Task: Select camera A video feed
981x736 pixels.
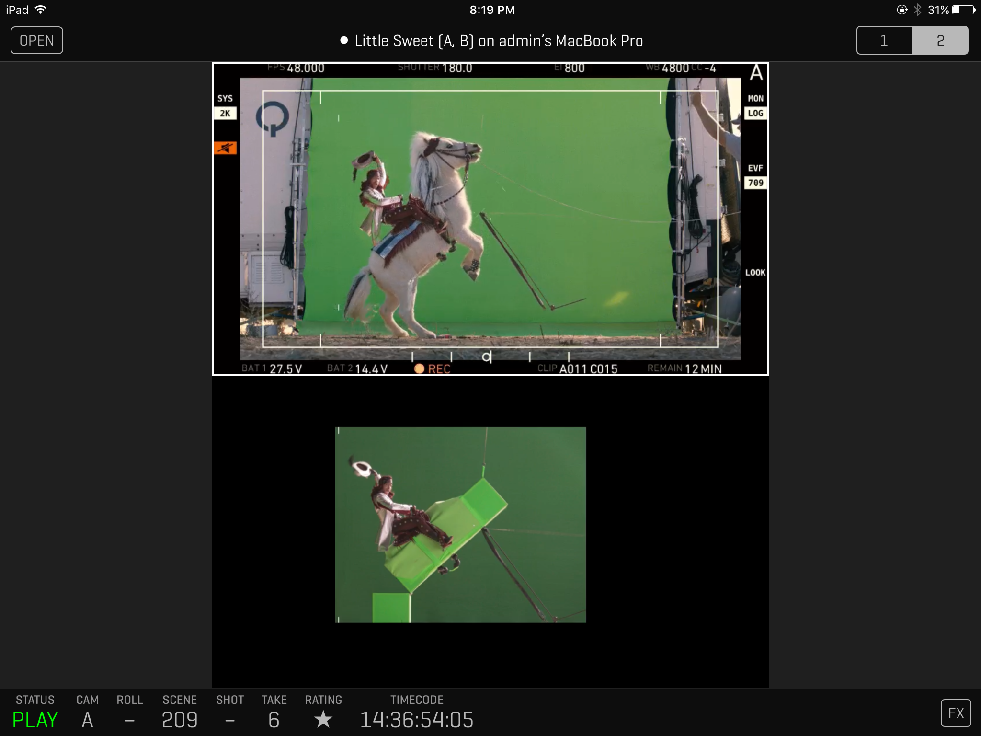Action: pyautogui.click(x=490, y=218)
